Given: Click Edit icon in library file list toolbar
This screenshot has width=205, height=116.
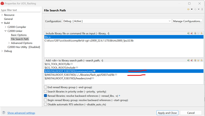Looking at the screenshot, I should tap(195, 33).
